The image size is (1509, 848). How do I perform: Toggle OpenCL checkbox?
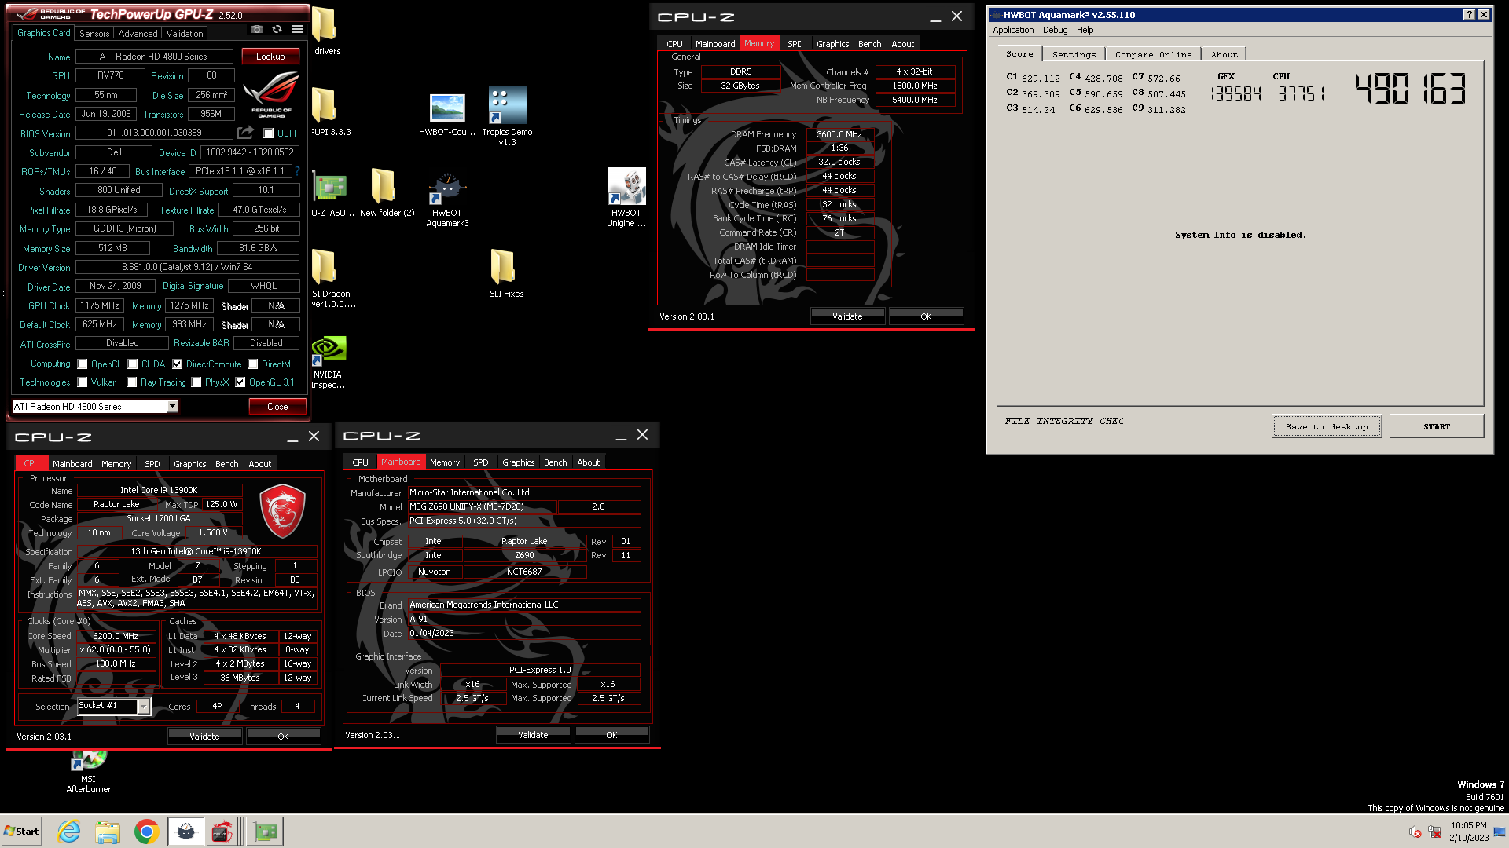(83, 364)
